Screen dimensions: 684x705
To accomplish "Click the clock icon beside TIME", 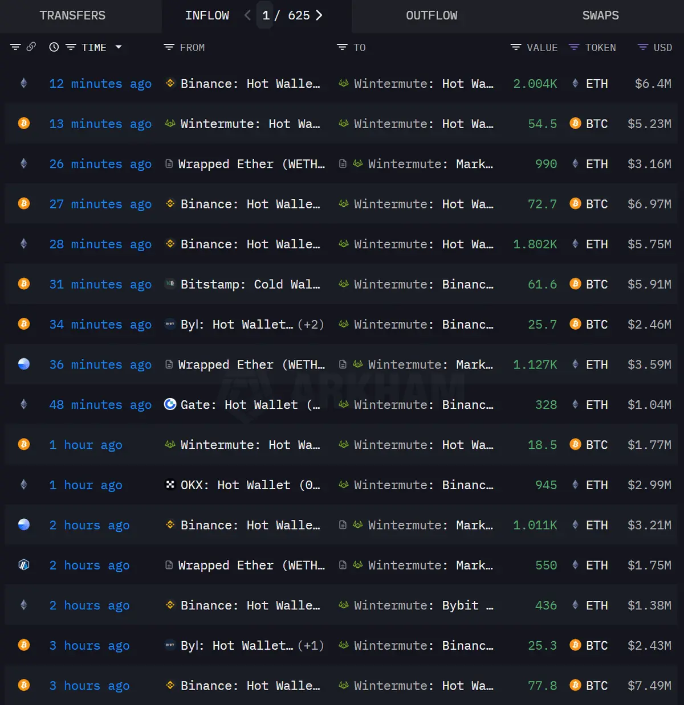I will point(54,47).
